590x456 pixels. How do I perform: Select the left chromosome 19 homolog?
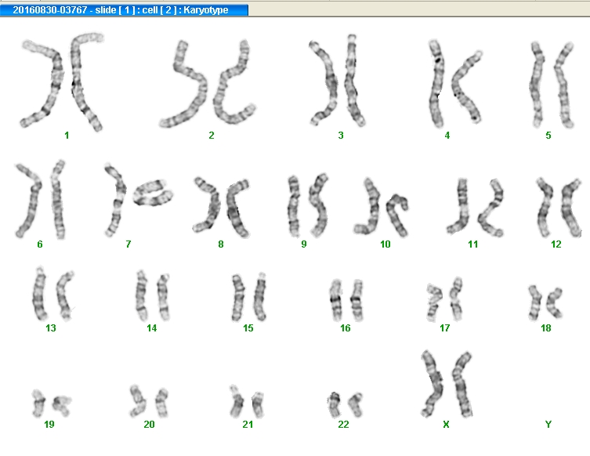[x=38, y=404]
